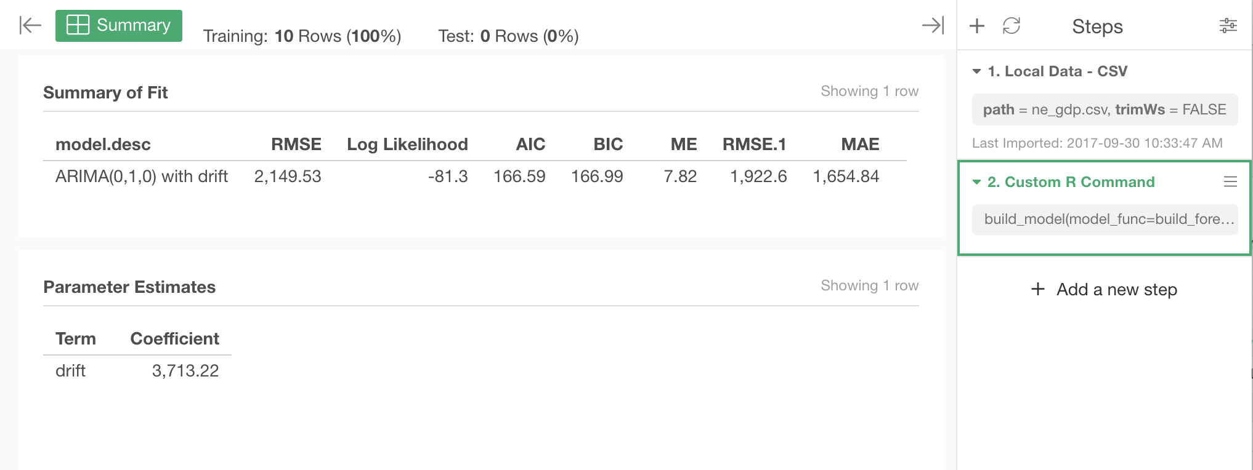1253x470 pixels.
Task: Collapse the Local Data - CSV step
Action: [976, 71]
